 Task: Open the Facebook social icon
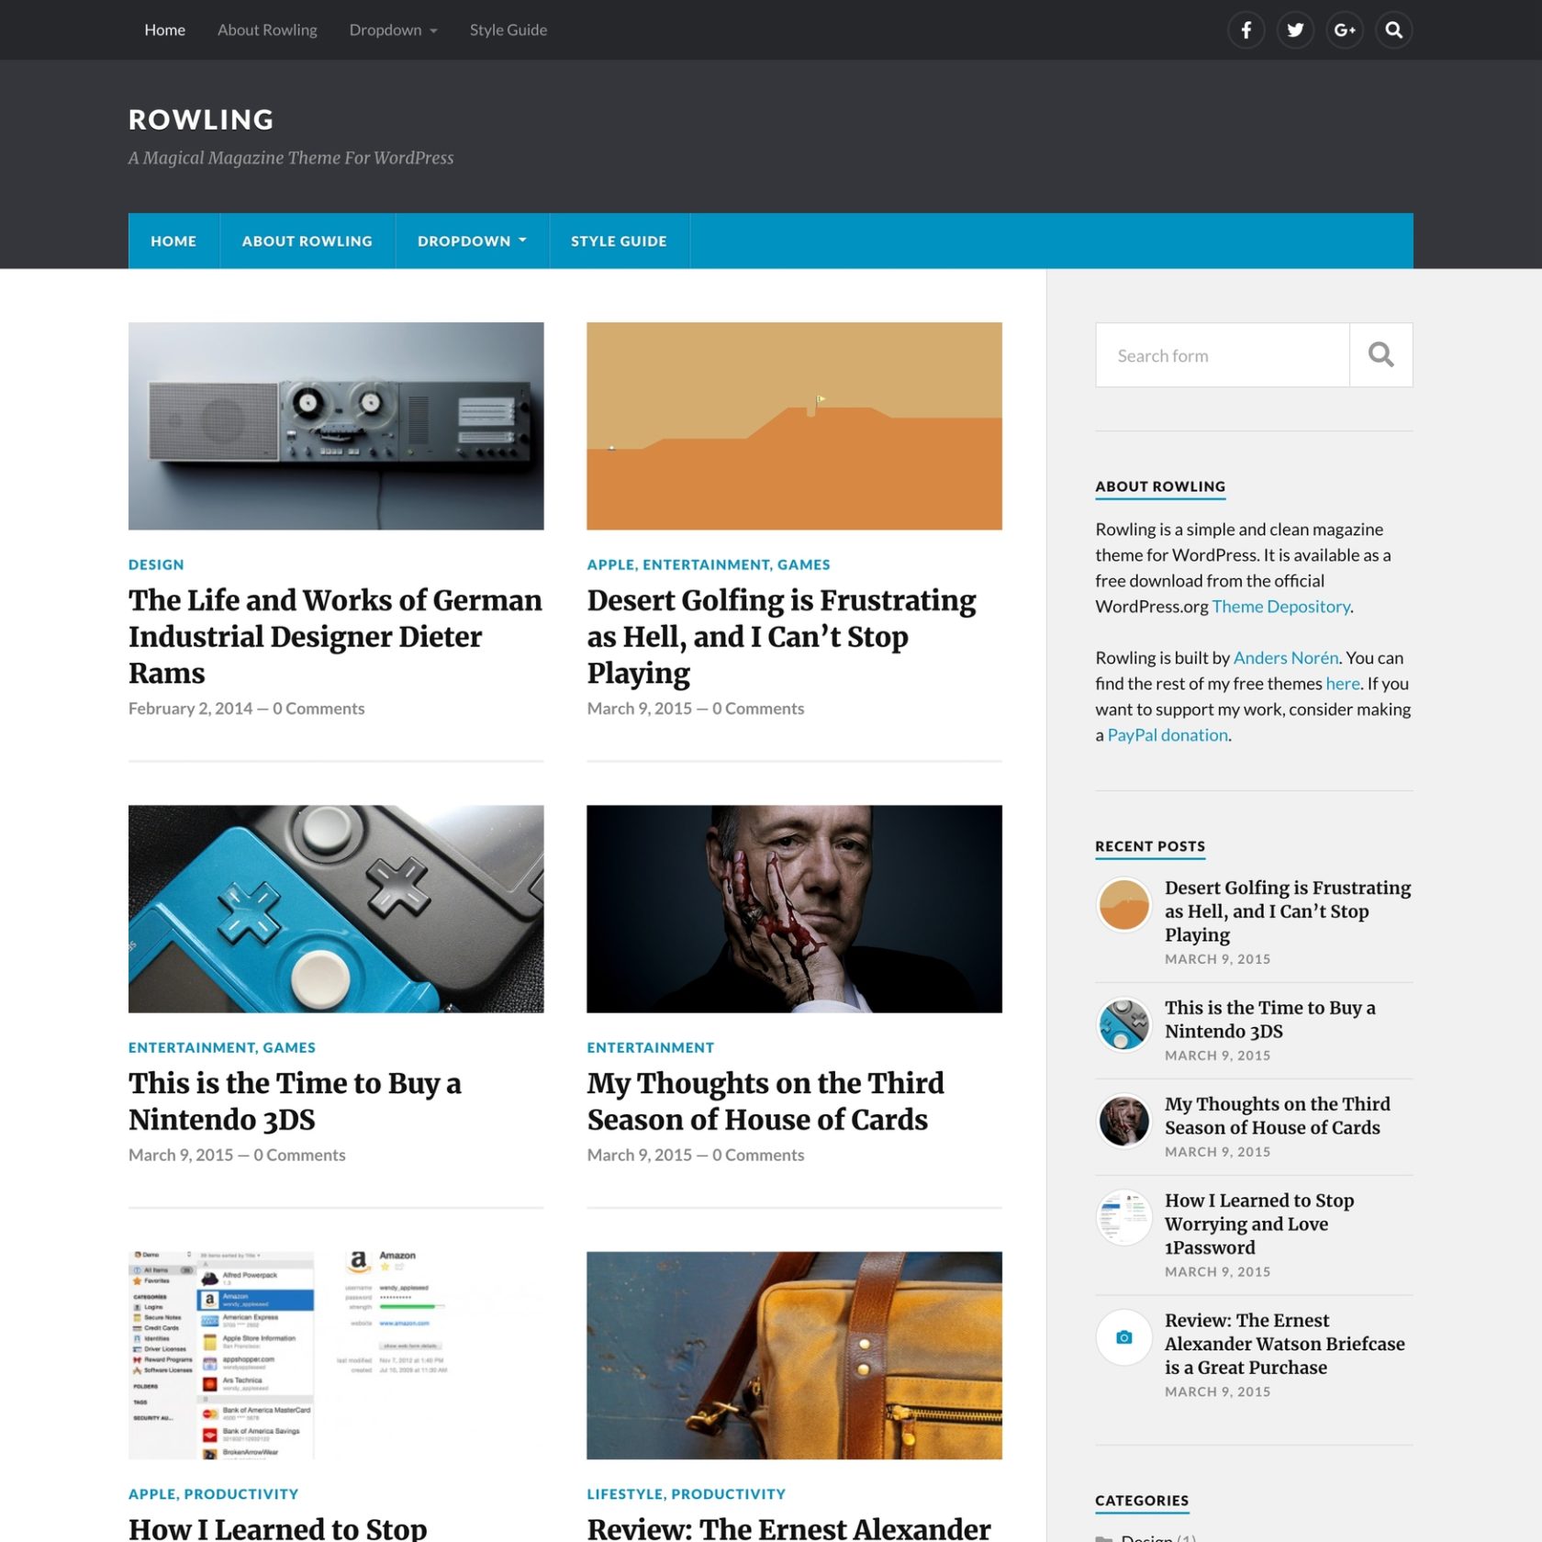1246,29
